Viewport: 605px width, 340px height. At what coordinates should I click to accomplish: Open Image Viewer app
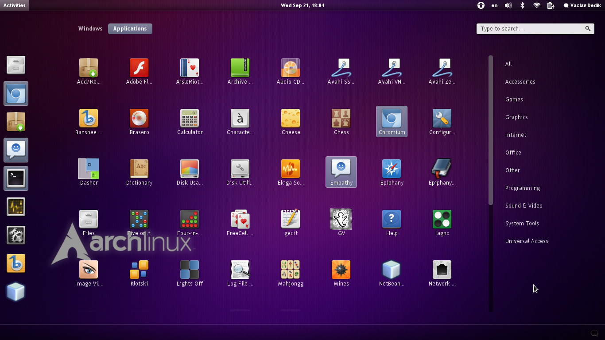pos(89,273)
